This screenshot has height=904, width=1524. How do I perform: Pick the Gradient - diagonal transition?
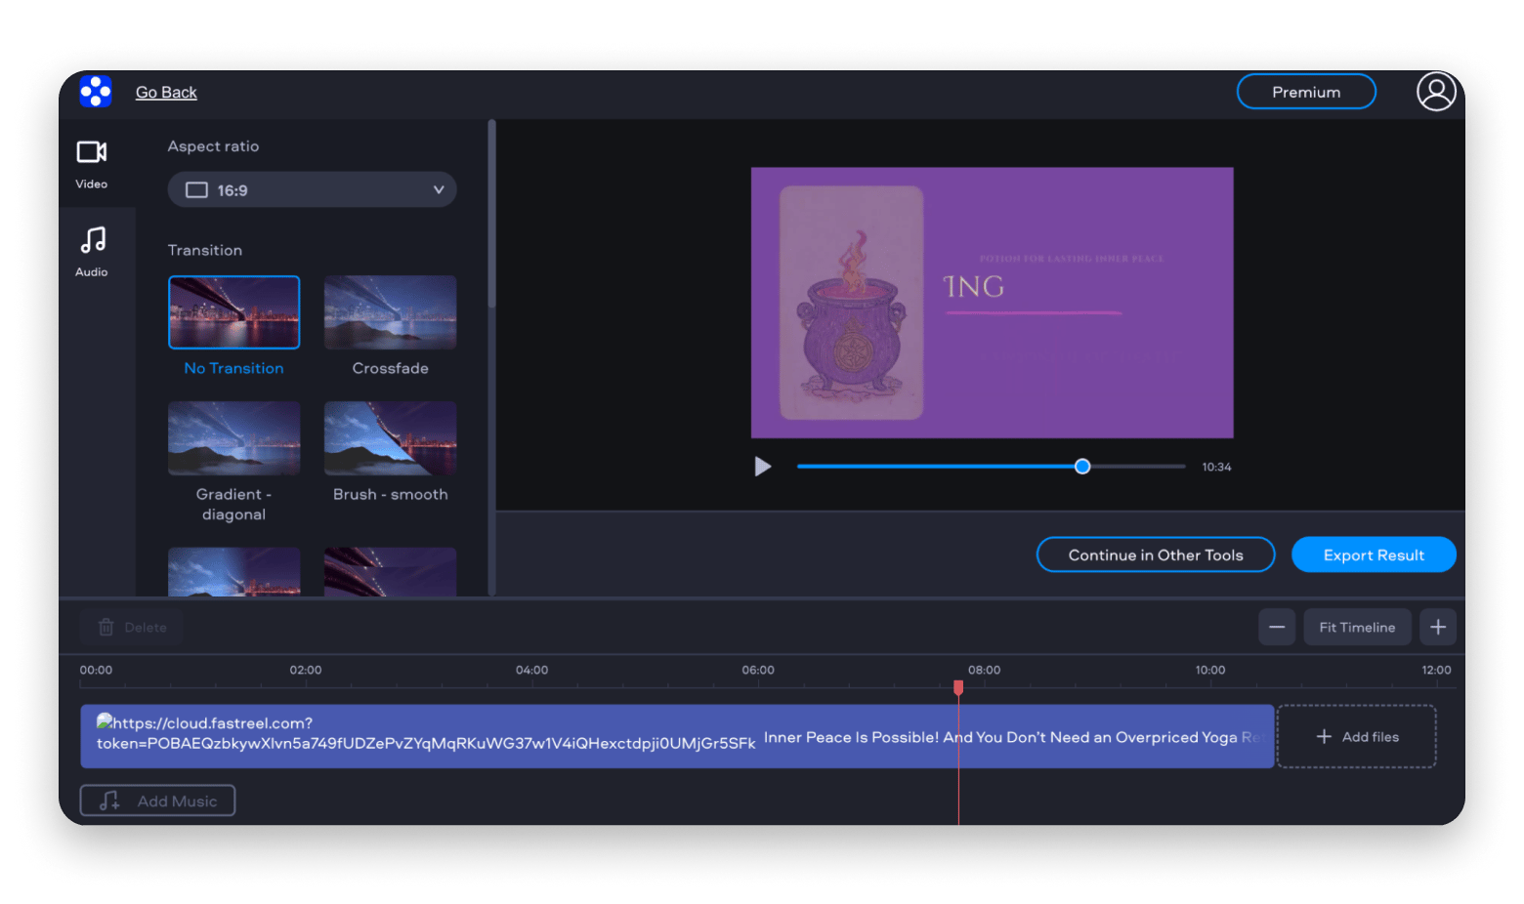coord(233,438)
